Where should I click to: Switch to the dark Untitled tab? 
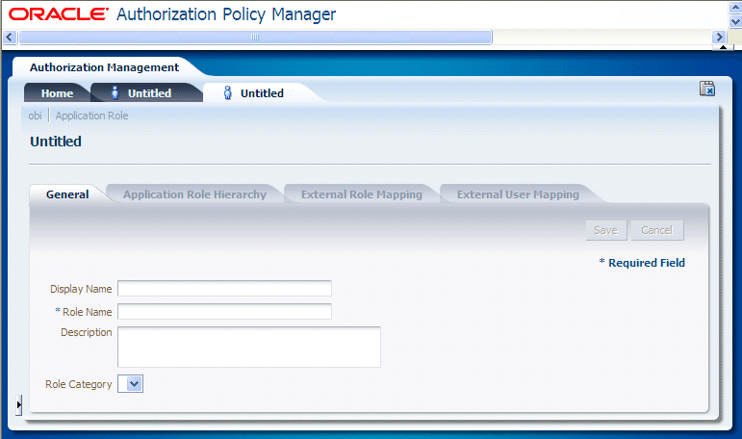[146, 93]
